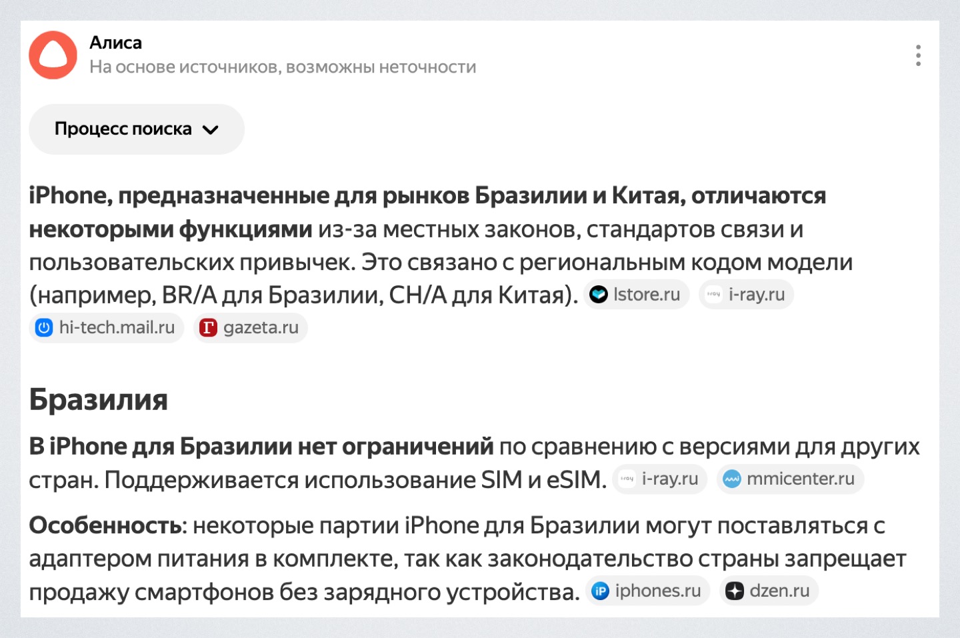960x638 pixels.
Task: Open the three-dot options menu
Action: click(x=918, y=55)
